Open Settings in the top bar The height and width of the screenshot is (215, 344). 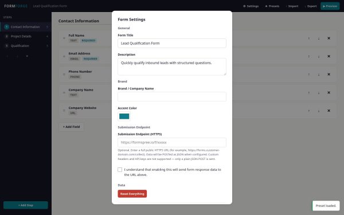(251, 6)
